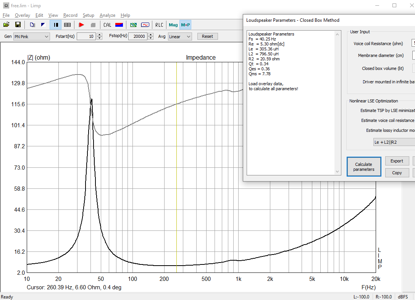Open the File menu
Image resolution: width=415 pixels, height=300 pixels.
(x=6, y=15)
